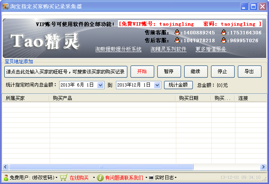Viewport: 269px width, 184px height.
Task: Click the 售前客服 label
Action: tap(157, 32)
